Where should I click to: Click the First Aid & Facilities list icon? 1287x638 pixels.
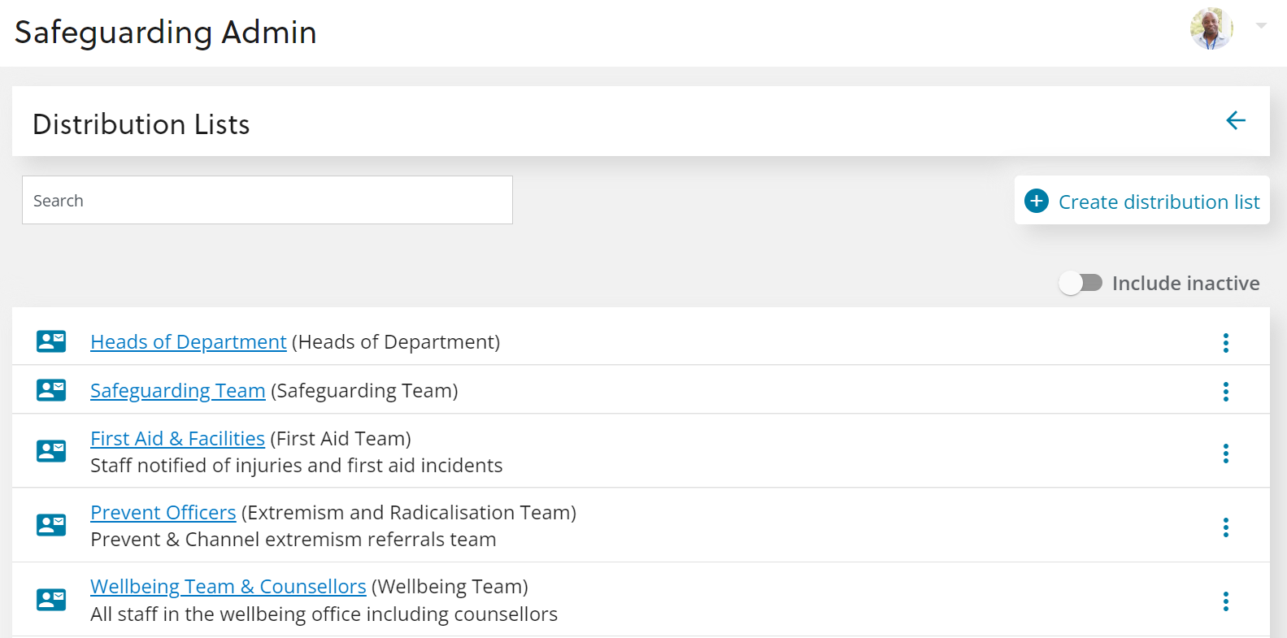click(51, 451)
